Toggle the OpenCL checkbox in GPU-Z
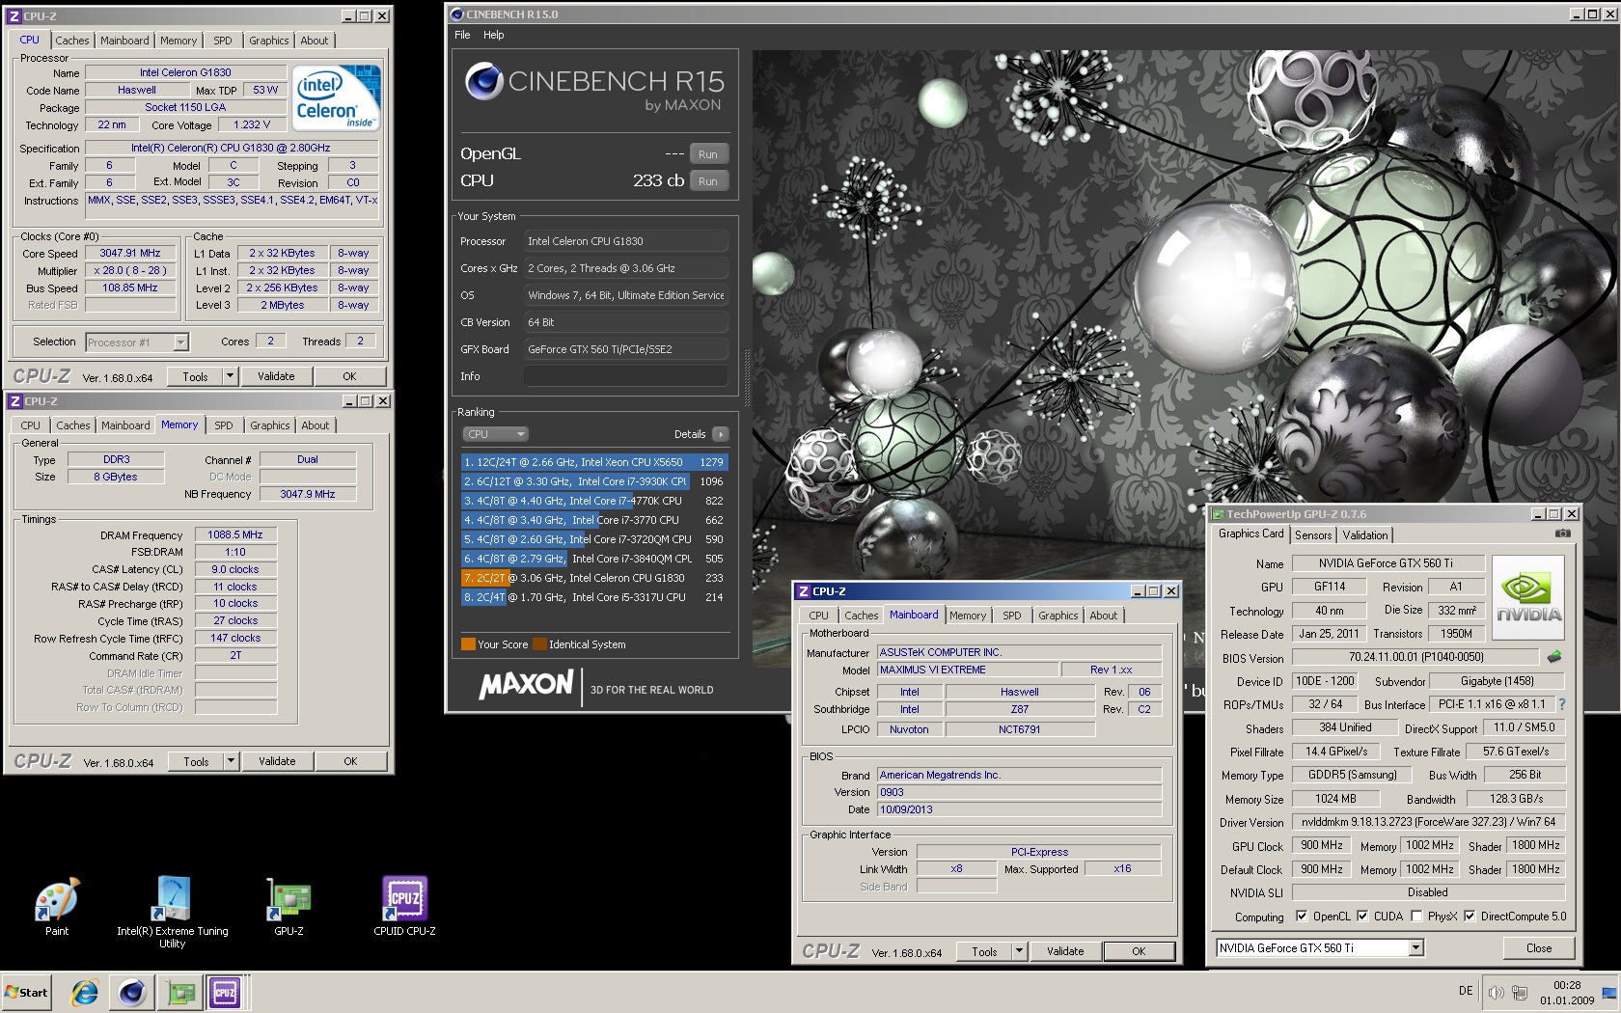This screenshot has height=1013, width=1621. pos(1302,917)
